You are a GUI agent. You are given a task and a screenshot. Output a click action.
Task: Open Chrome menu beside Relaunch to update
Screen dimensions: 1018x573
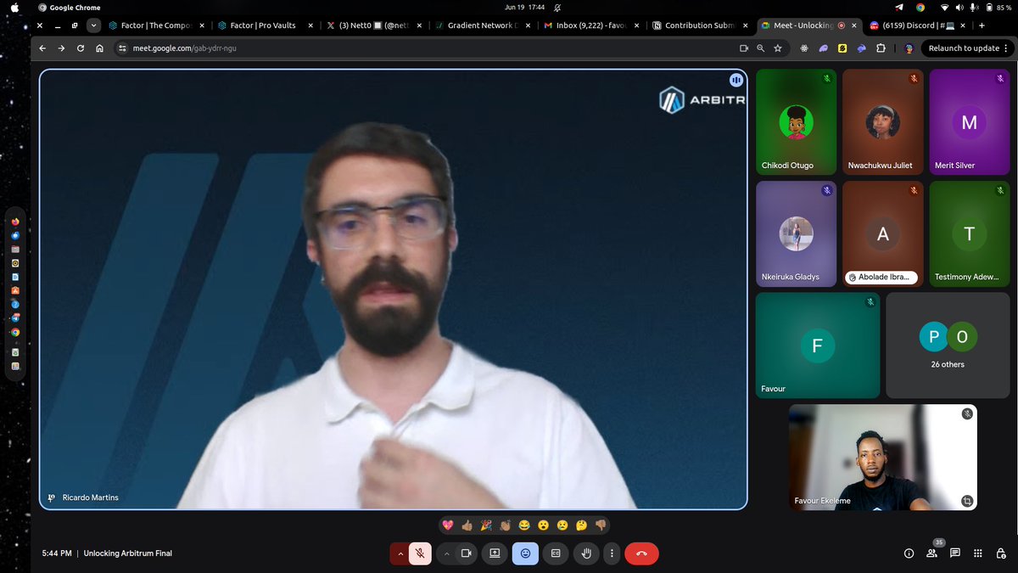[x=1007, y=48]
